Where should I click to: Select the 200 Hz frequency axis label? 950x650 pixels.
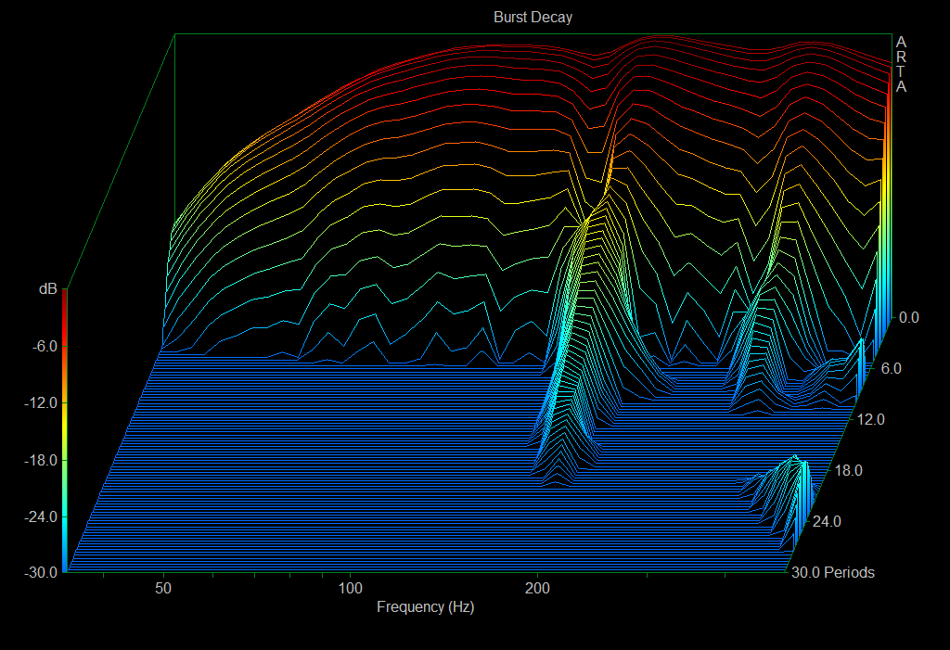point(537,589)
